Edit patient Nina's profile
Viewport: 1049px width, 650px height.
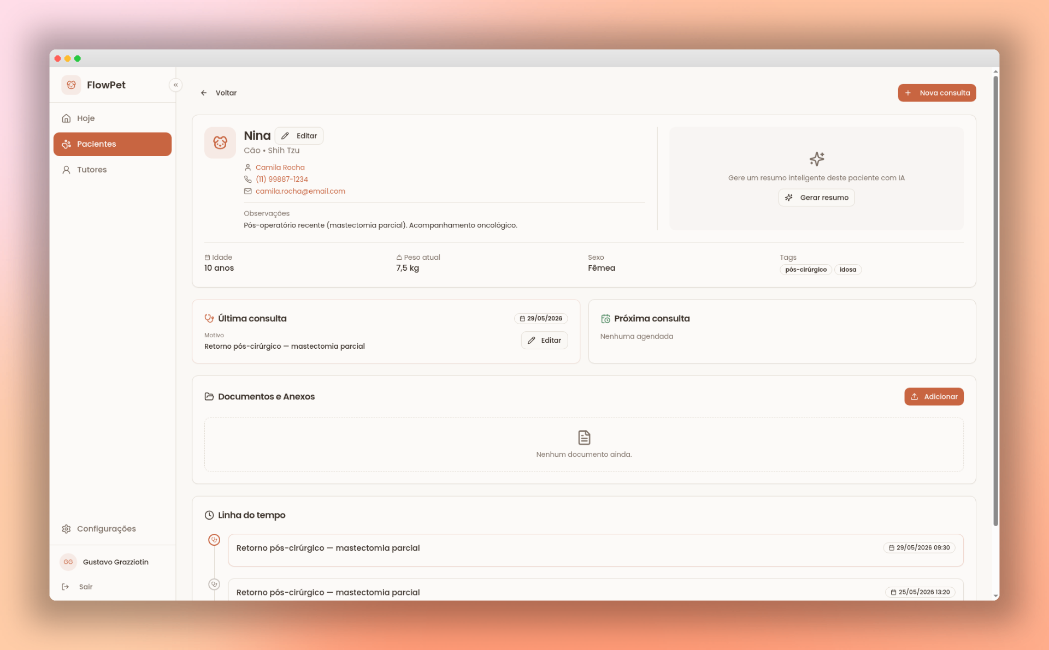pyautogui.click(x=299, y=136)
